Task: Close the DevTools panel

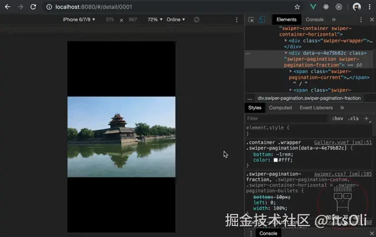Action: pyautogui.click(x=372, y=20)
